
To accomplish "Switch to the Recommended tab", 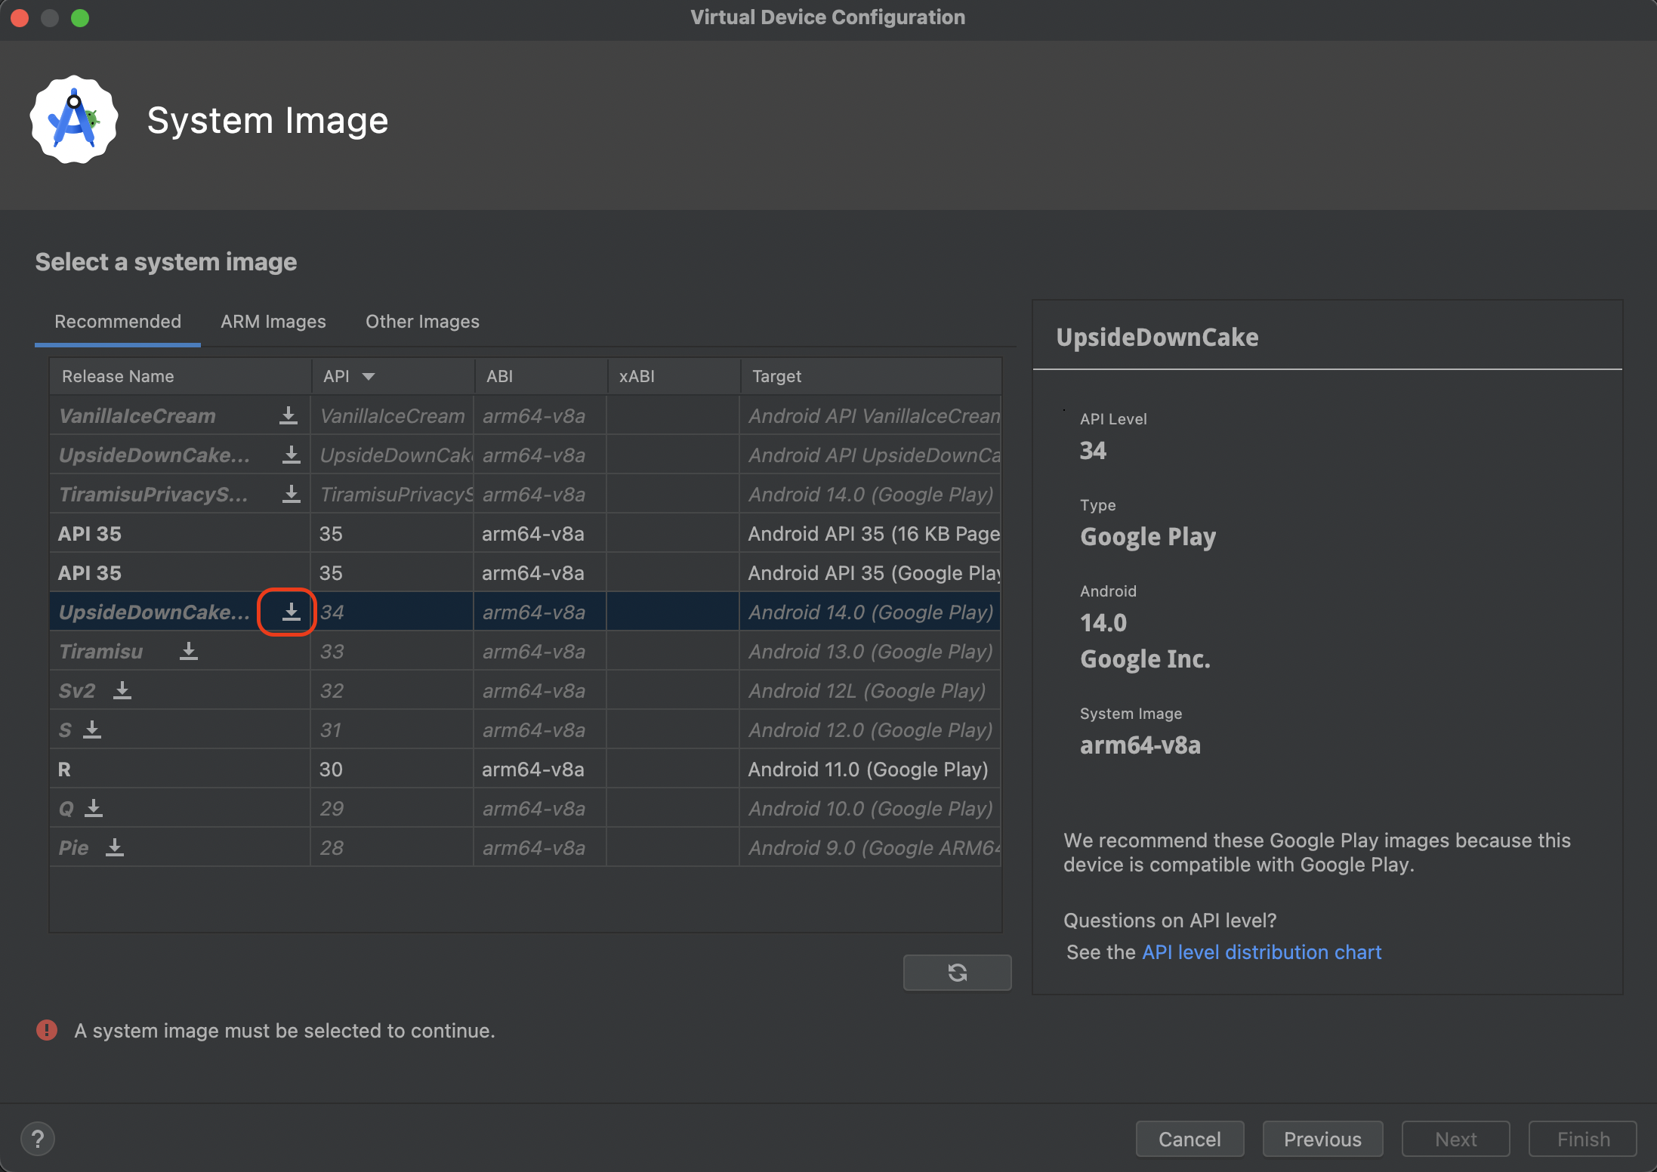I will coord(118,322).
